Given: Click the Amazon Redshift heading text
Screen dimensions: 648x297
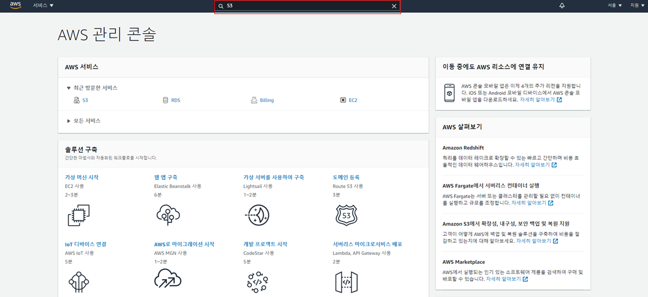Looking at the screenshot, I should click(x=463, y=148).
